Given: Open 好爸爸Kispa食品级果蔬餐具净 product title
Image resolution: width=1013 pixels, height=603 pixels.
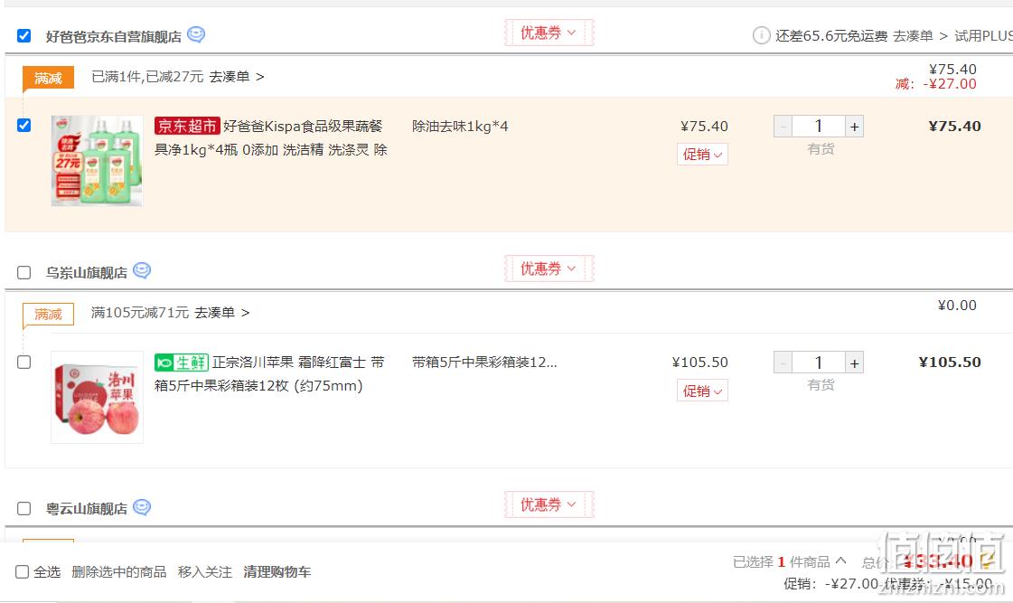Looking at the screenshot, I should click(x=271, y=137).
